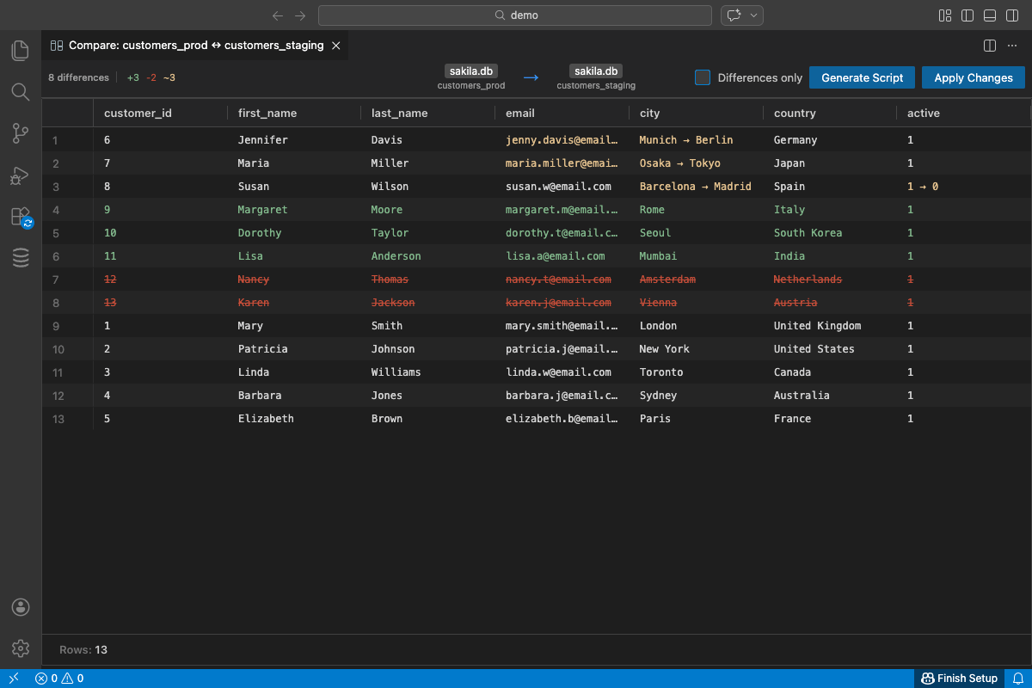
Task: Open the Accounts icon near the bottom
Action: tap(20, 607)
